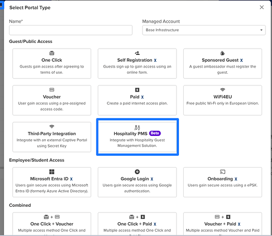Pick the Sponsored Guest icon
This screenshot has height=236, width=272.
click(x=222, y=53)
